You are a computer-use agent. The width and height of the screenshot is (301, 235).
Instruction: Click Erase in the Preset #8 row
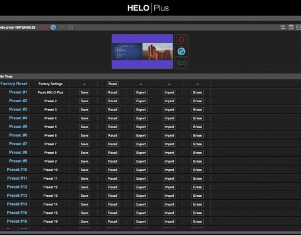coord(197,153)
